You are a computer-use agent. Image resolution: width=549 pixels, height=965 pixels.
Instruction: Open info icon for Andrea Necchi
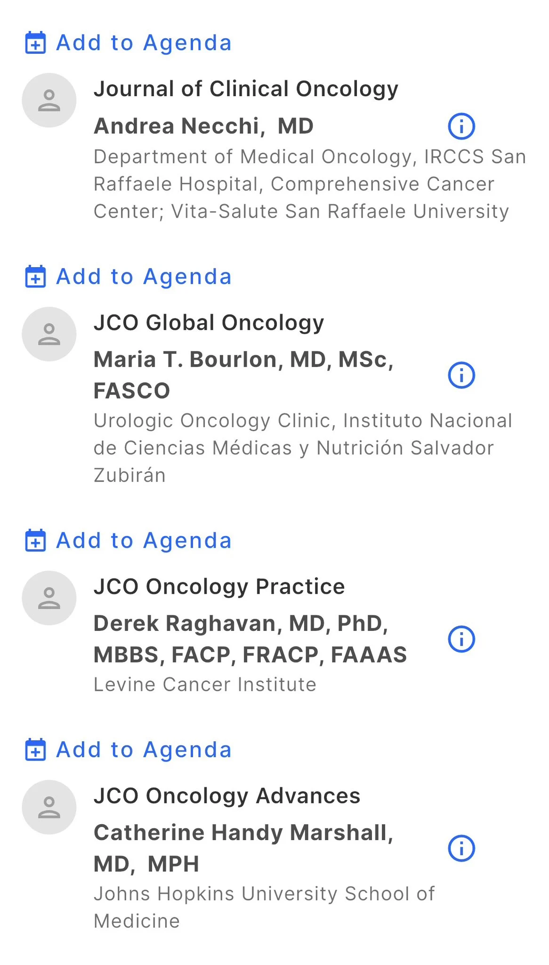(461, 126)
